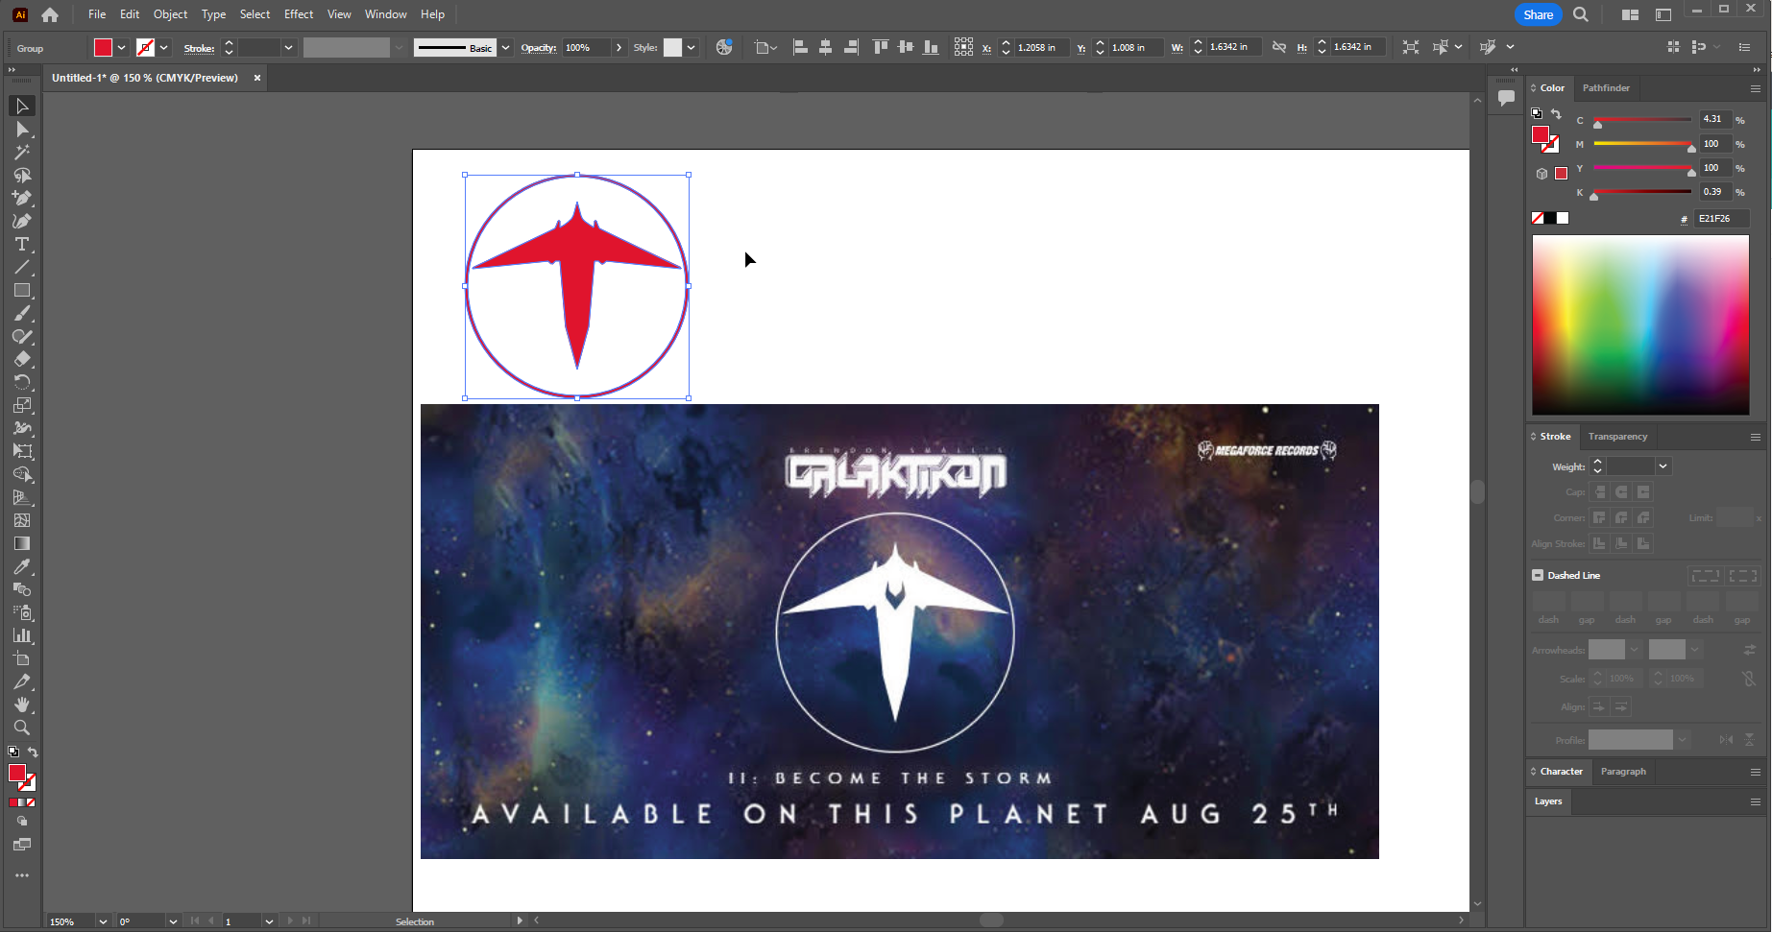
Task: Close the Untitled-1 document tab
Action: (x=257, y=78)
